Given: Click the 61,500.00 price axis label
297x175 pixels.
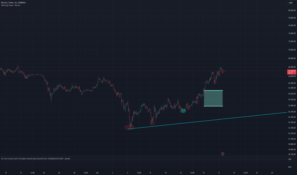Looking at the screenshot, I should pos(292,88).
